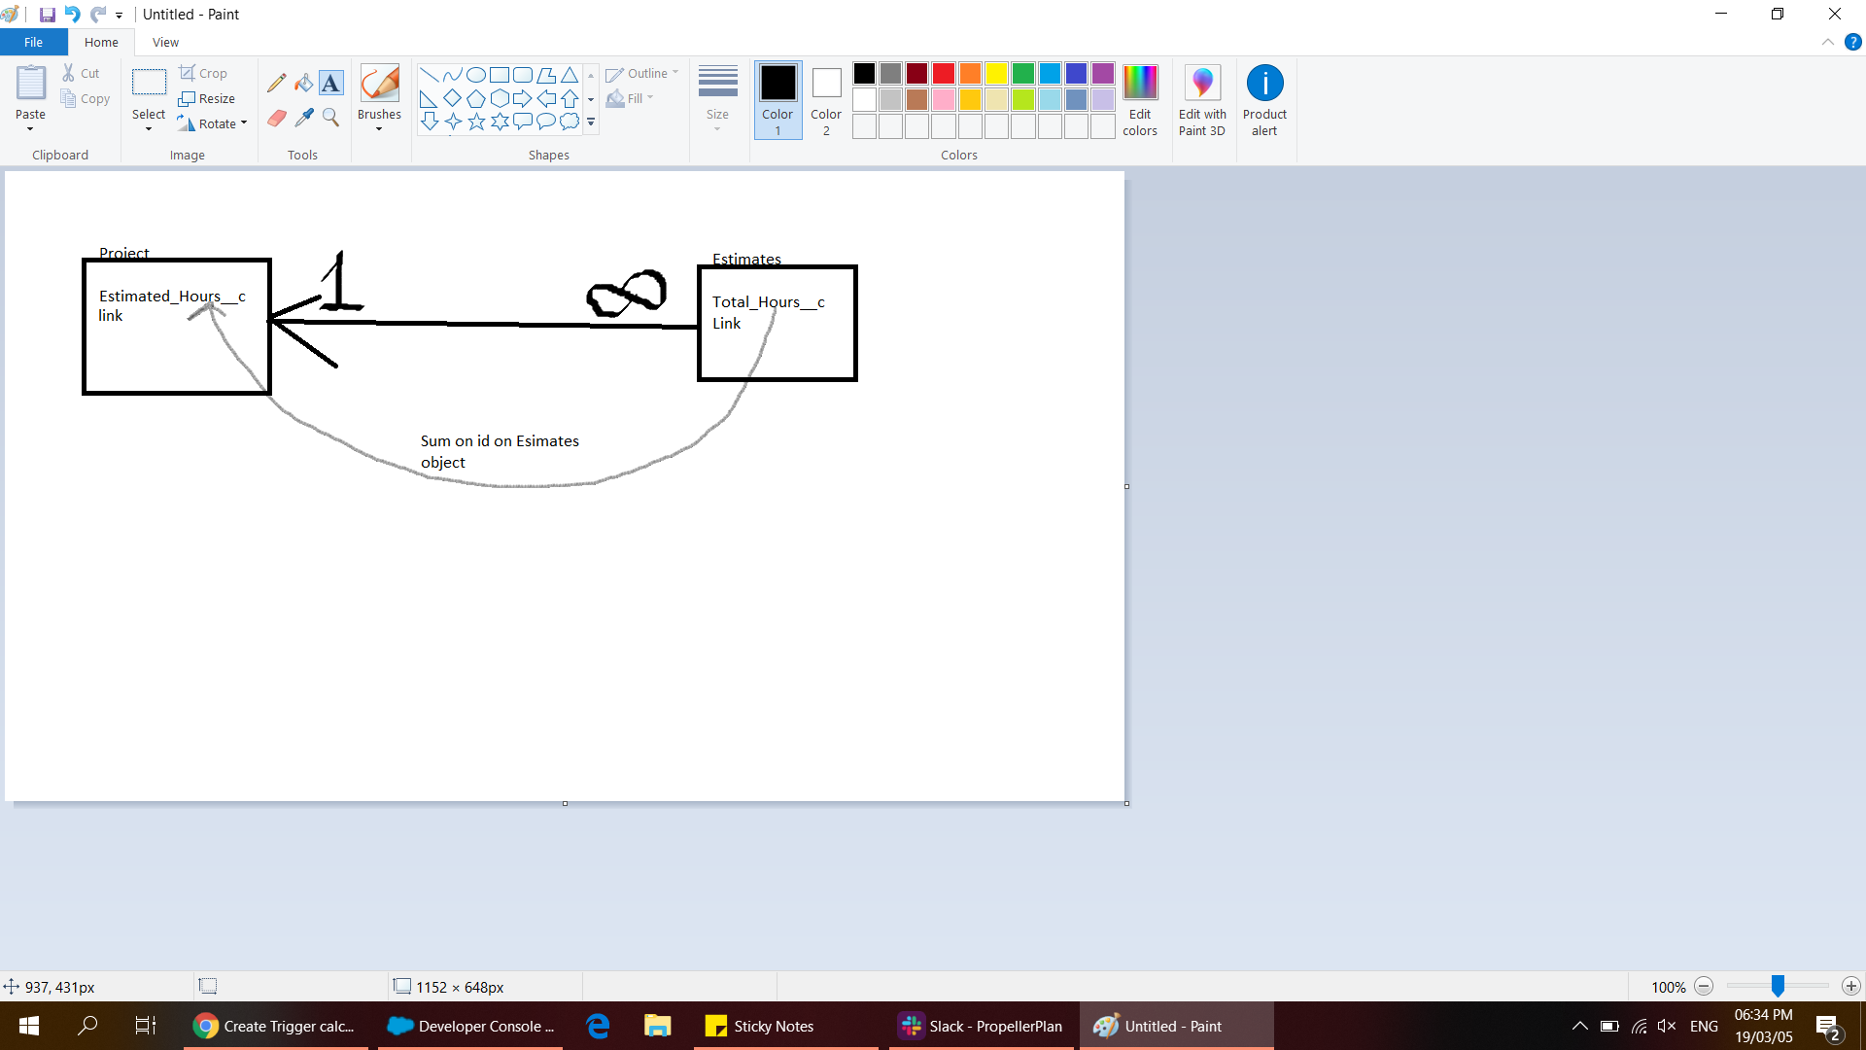Activate the Color 1 selector
1866x1050 pixels.
[x=777, y=101]
